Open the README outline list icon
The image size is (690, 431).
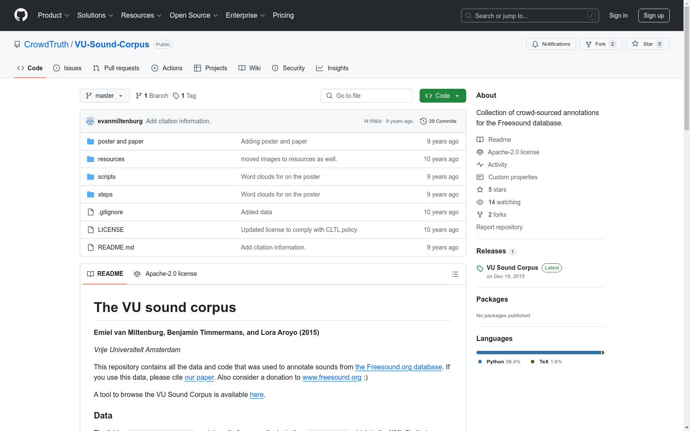point(455,274)
